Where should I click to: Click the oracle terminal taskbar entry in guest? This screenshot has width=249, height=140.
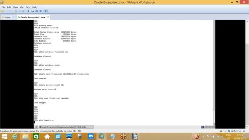(x=66, y=127)
